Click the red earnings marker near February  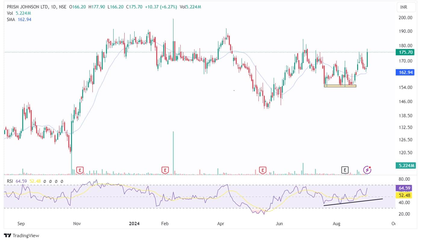tap(165, 170)
